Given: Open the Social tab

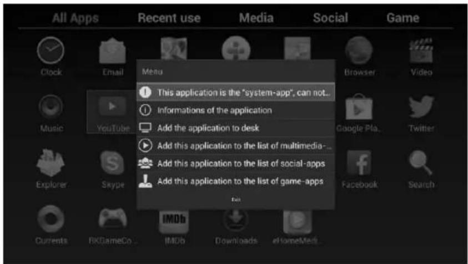Looking at the screenshot, I should (330, 18).
